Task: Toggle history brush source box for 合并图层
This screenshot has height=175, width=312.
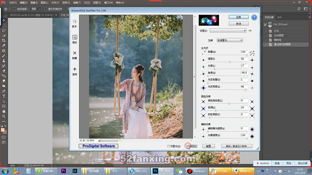Action: click(265, 35)
